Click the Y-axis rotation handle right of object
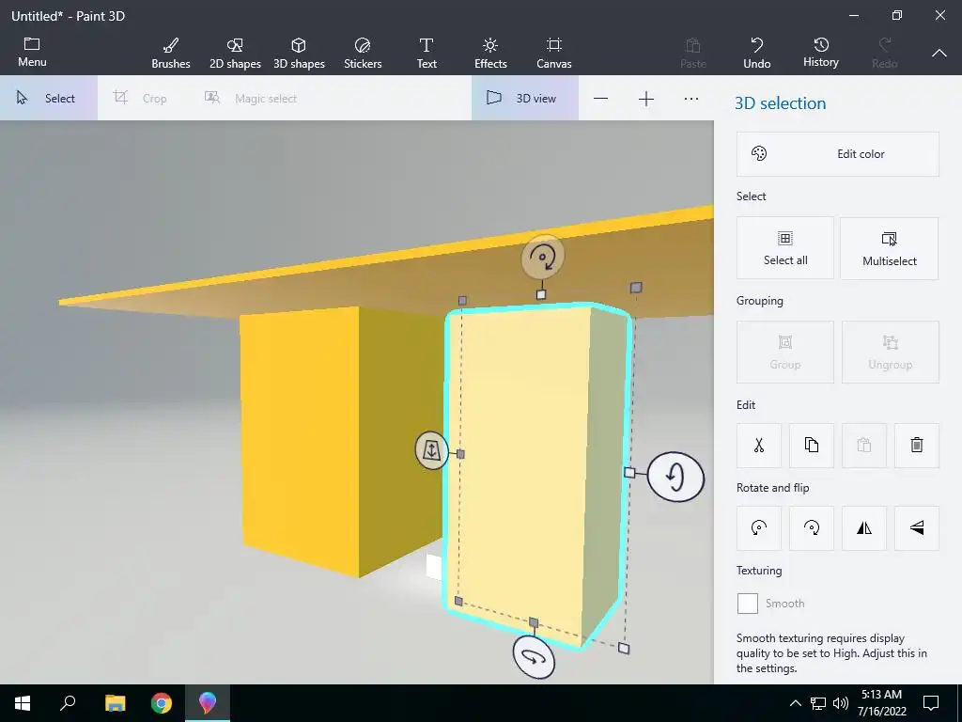This screenshot has height=722, width=962. (675, 477)
